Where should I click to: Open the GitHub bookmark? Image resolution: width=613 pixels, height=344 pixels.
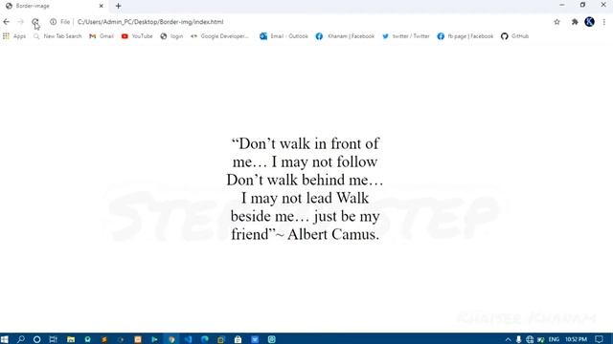click(x=514, y=36)
